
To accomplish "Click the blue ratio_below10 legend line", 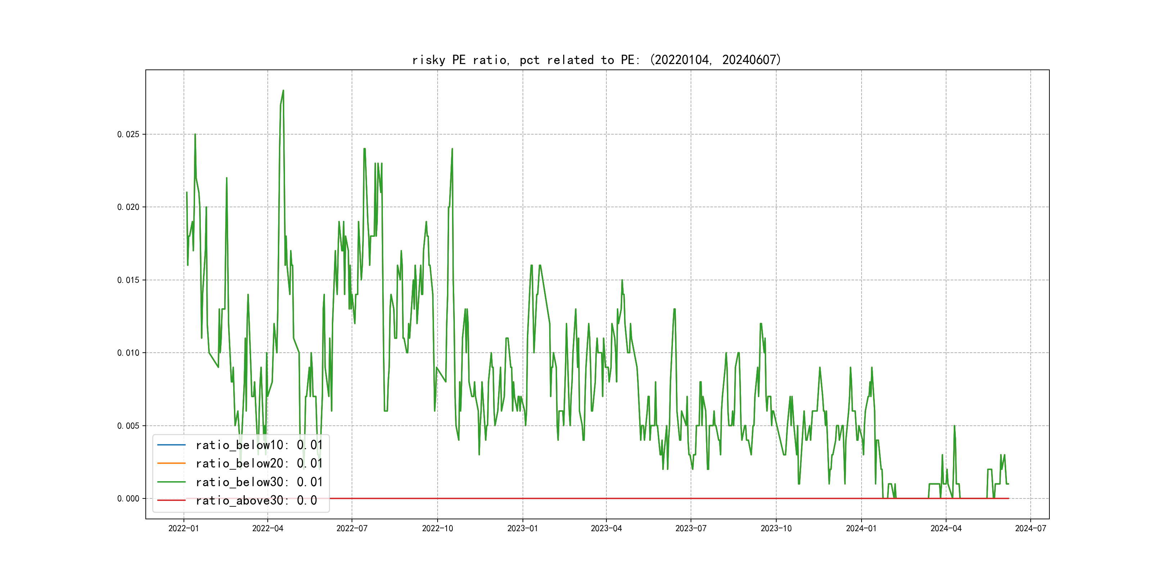I will (171, 445).
